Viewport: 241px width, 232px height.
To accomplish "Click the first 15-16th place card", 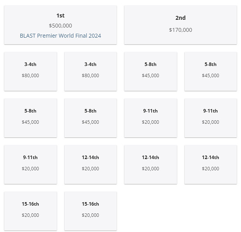I will (30, 211).
